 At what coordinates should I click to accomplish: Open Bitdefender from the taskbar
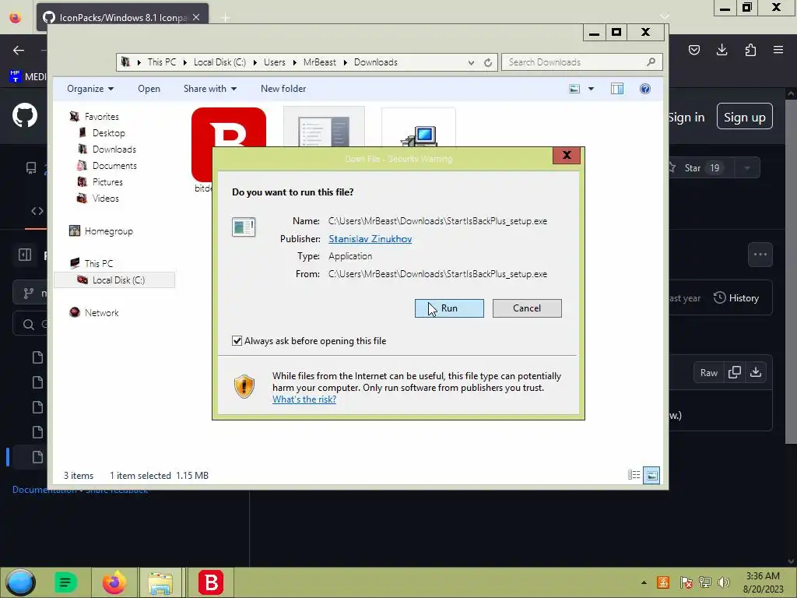(211, 582)
